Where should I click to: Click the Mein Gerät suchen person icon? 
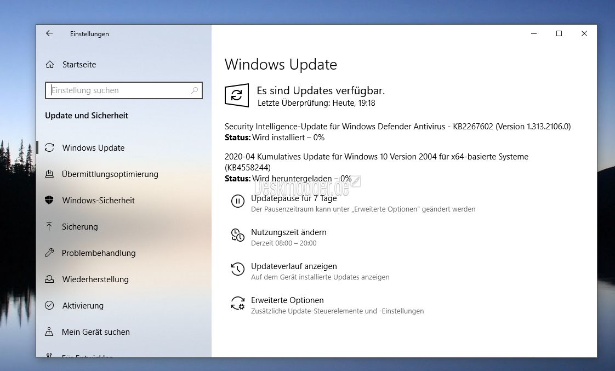(x=49, y=332)
